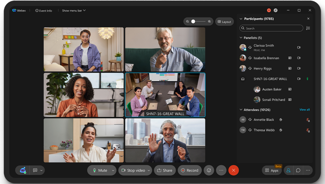Open the audio options arrow beside Mute
Image resolution: width=325 pixels, height=184 pixels.
pyautogui.click(x=113, y=170)
